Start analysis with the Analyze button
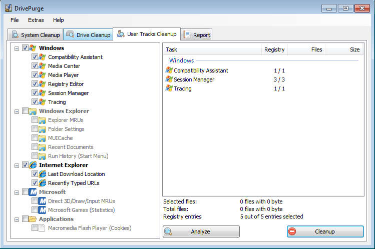This screenshot has height=249, width=375. [x=201, y=231]
